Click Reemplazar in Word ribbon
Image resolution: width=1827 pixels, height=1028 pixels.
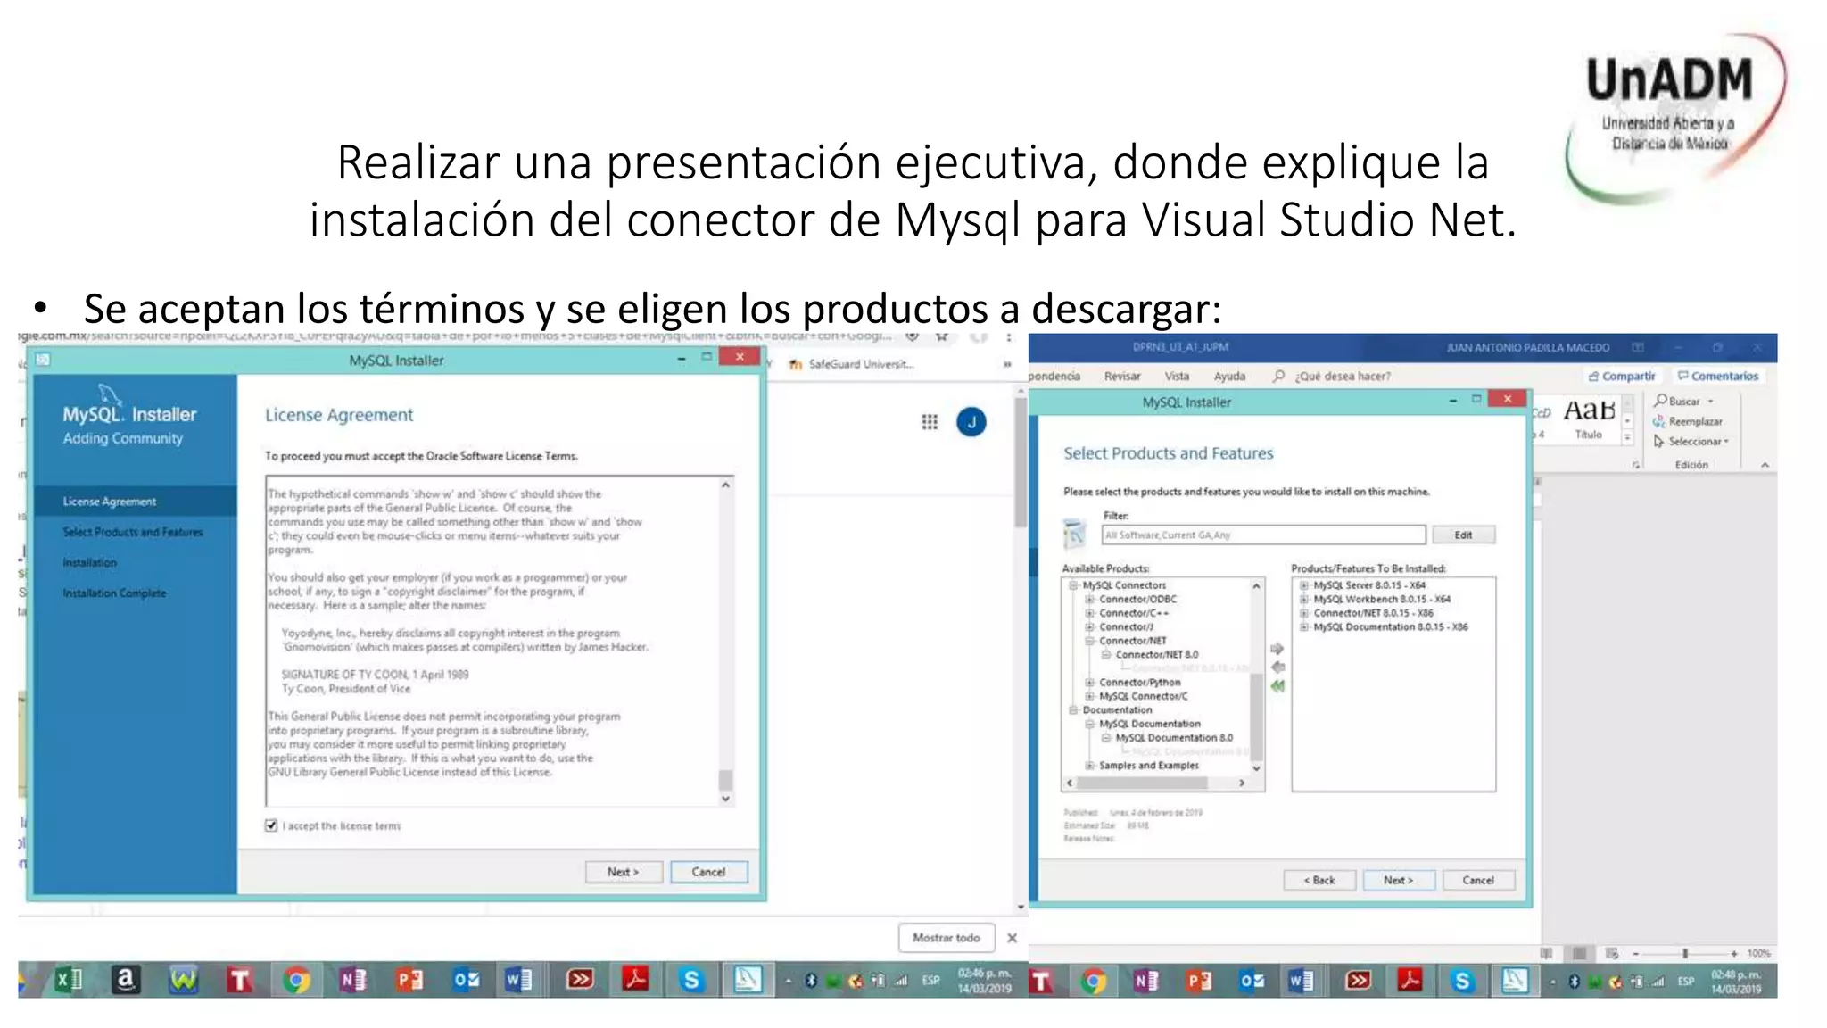[1688, 421]
